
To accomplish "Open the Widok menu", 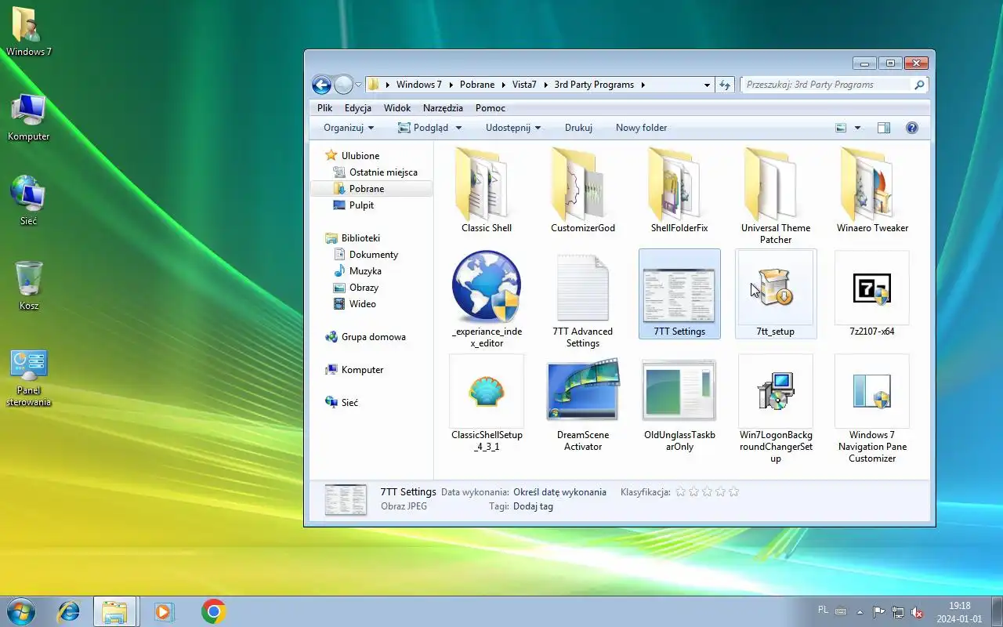I will point(397,108).
